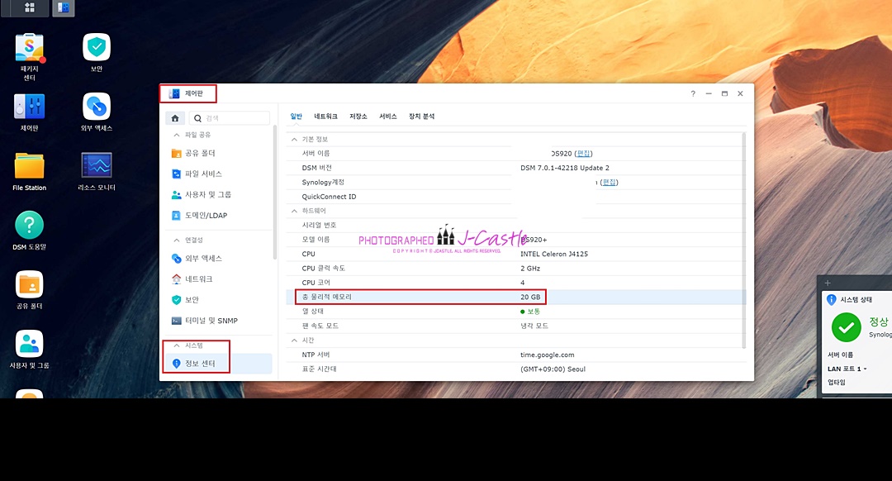Collapse the System (시스템) sidebar group
The width and height of the screenshot is (892, 481).
pos(177,345)
